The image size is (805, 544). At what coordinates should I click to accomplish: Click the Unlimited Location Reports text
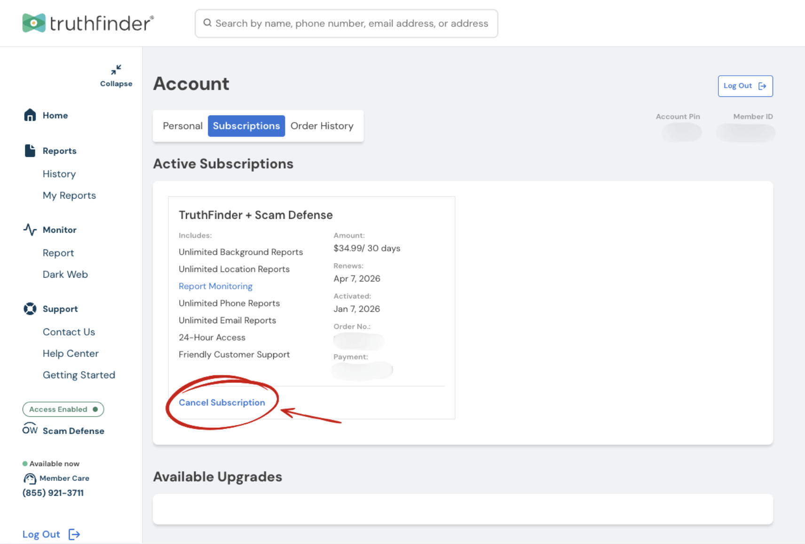(234, 269)
